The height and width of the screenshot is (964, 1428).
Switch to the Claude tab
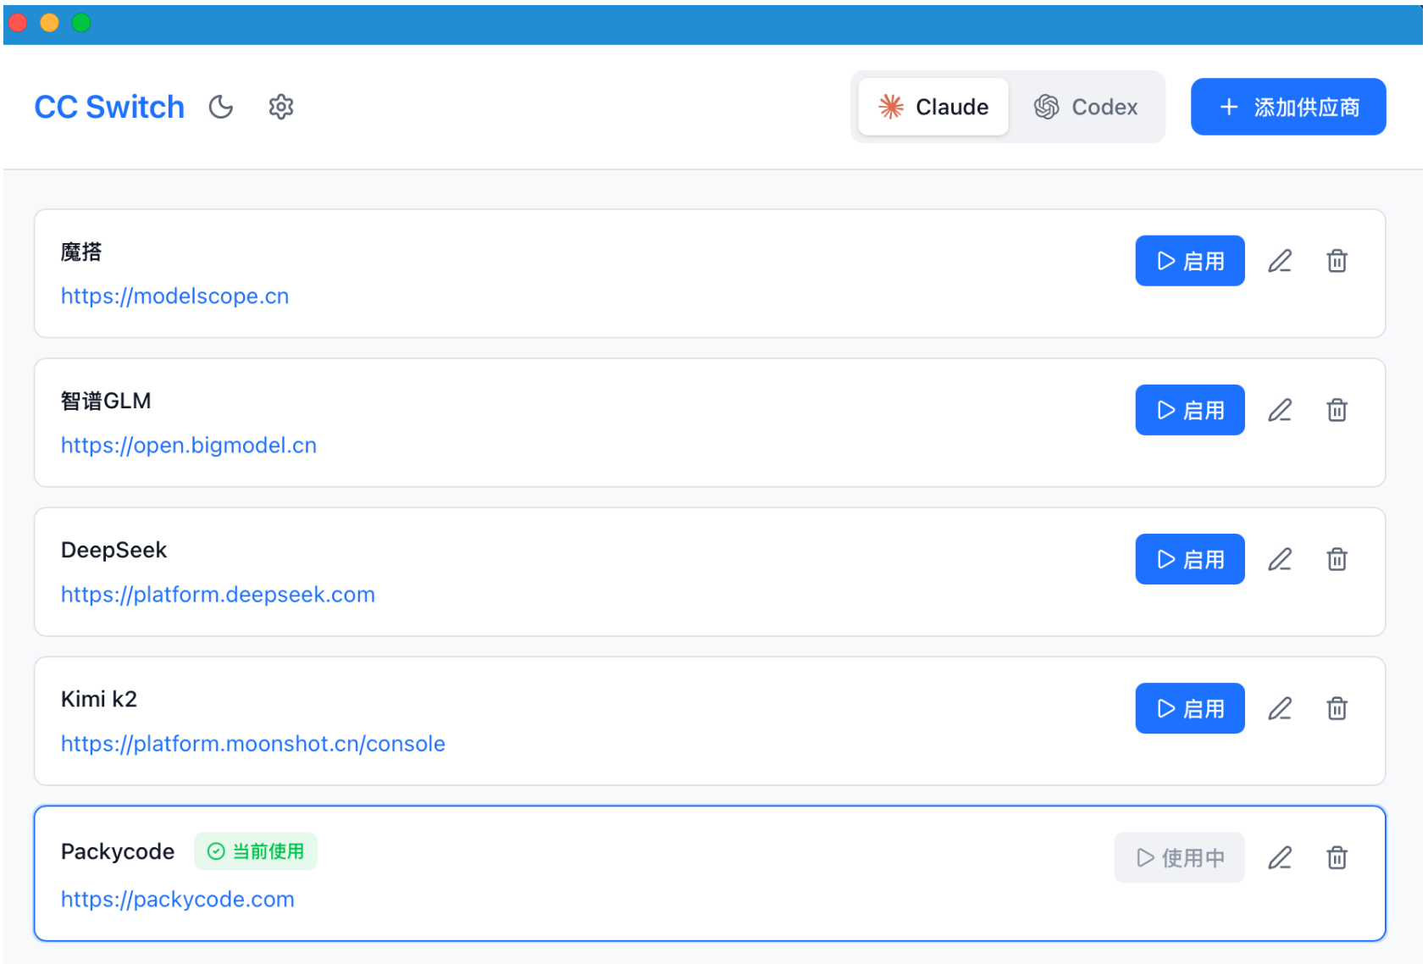[x=933, y=107]
